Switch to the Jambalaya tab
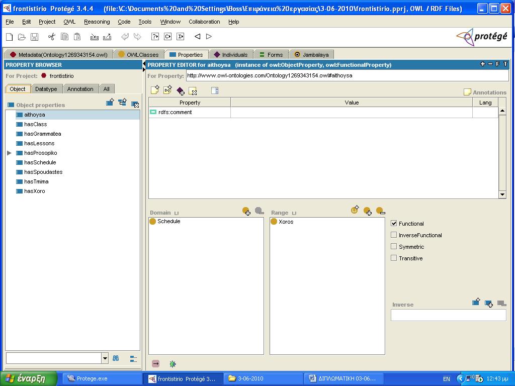Image resolution: width=515 pixels, height=386 pixels. pos(312,54)
